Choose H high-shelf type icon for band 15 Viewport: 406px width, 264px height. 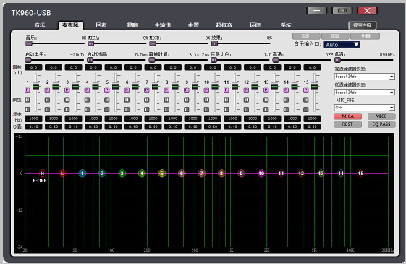(x=306, y=100)
